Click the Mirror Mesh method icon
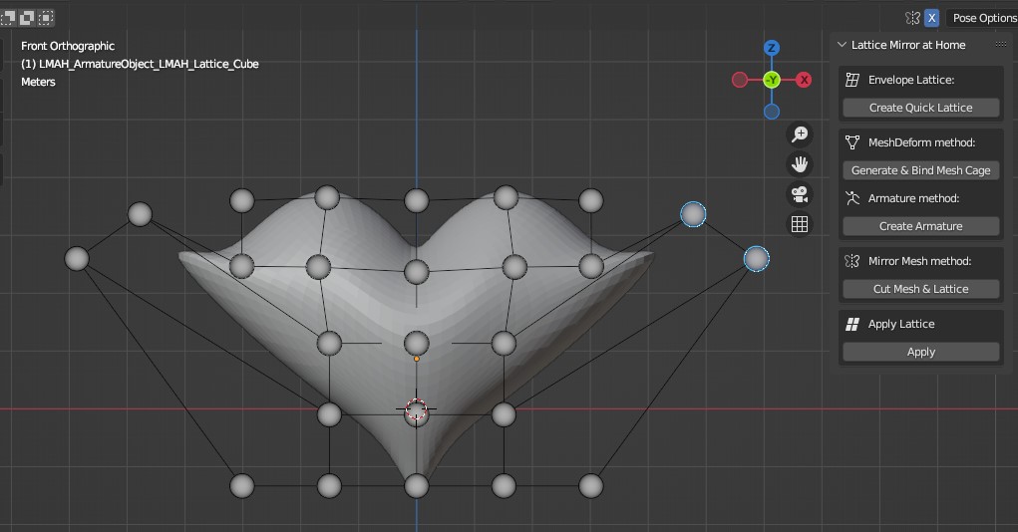 click(852, 261)
